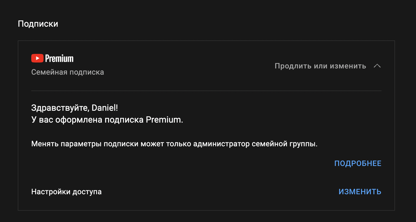
Task: Click the name 'Daniel' in the greeting
Action: coord(103,108)
